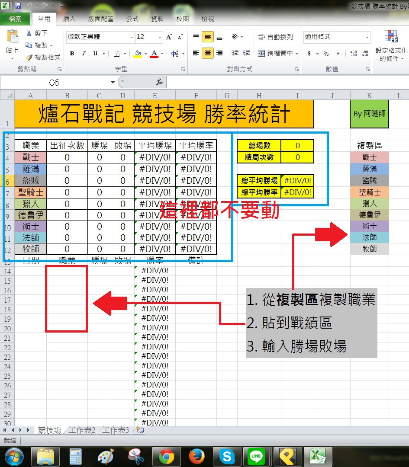Open the underline style dropdown arrow
This screenshot has height=467, width=409.
[x=103, y=54]
